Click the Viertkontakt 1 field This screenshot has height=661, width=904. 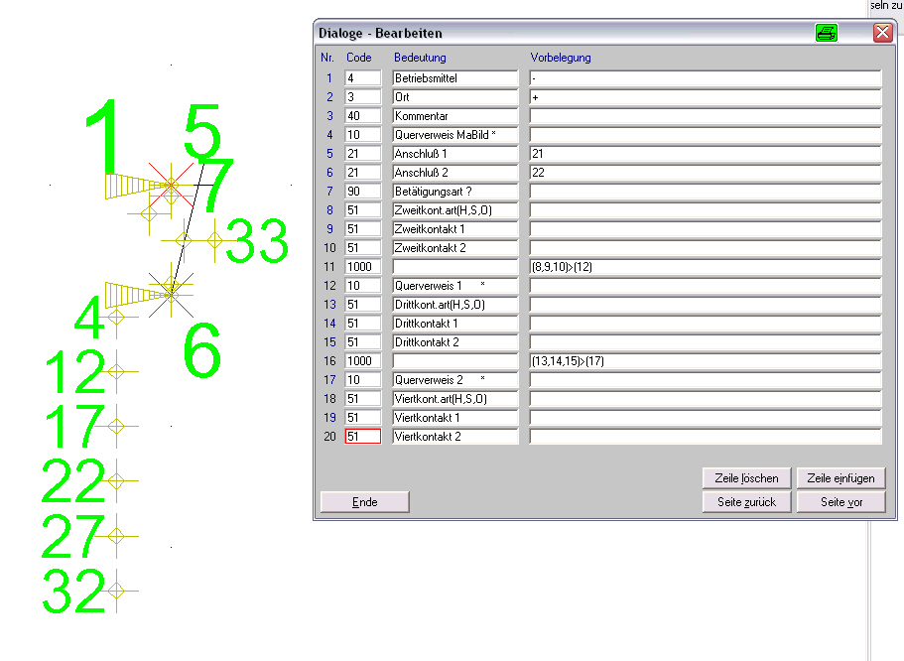tap(455, 417)
